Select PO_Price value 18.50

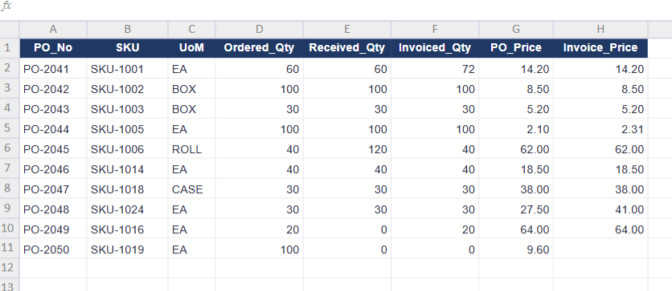point(516,169)
